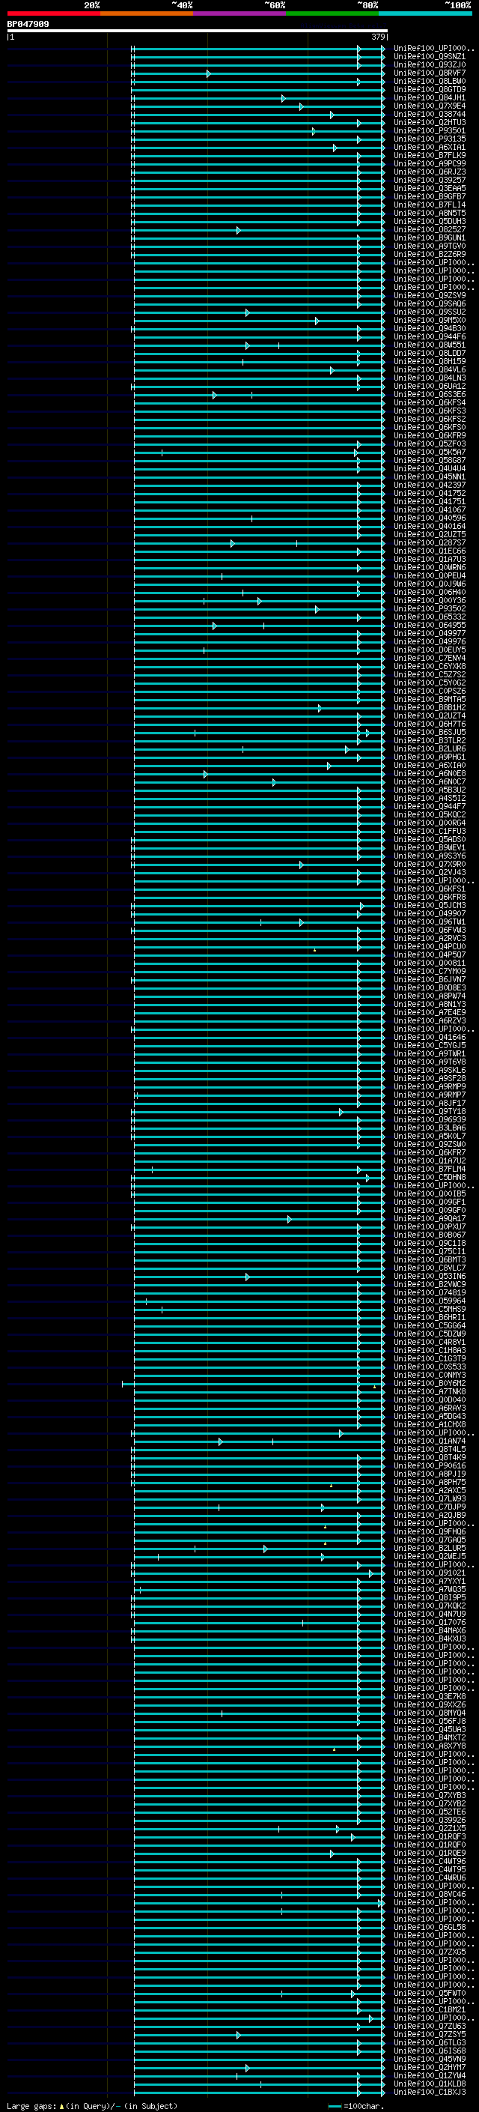Click the red 20% identity color band
This screenshot has width=479, height=2112.
[53, 14]
